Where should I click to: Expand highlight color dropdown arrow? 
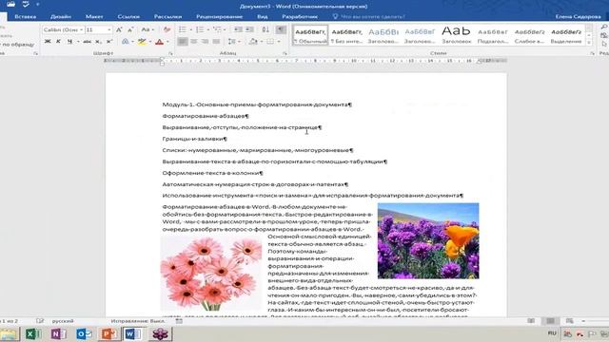[x=150, y=42]
